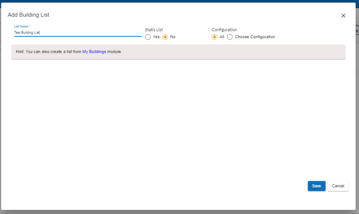The image size is (359, 214).
Task: Click the 'Add Building List' dialog title
Action: tap(28, 15)
